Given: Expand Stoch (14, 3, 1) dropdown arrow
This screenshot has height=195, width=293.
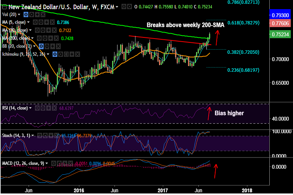Looking at the screenshot, I should click(33, 135).
